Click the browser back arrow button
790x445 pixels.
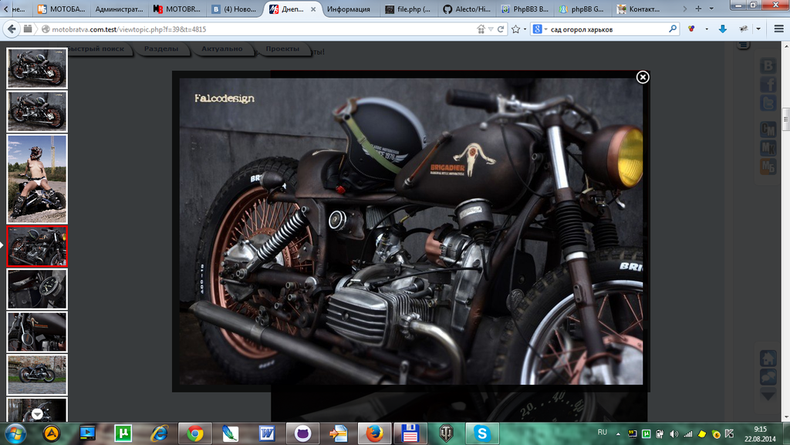point(12,29)
